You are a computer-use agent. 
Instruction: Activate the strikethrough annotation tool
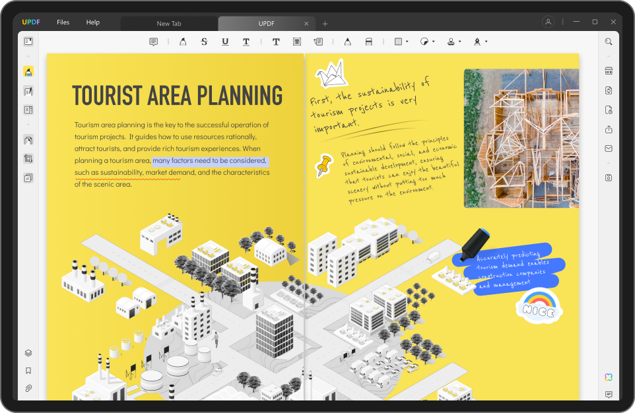[x=204, y=42]
